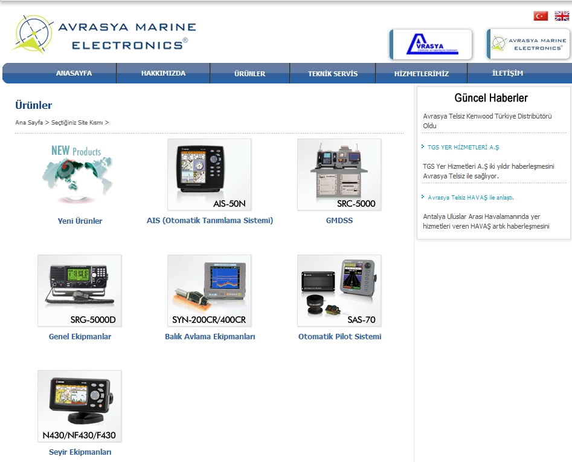Viewport: 572px width, 462px height.
Task: Click the Antalya Havalimanı HAVAŞ news summary
Action: pos(486,221)
